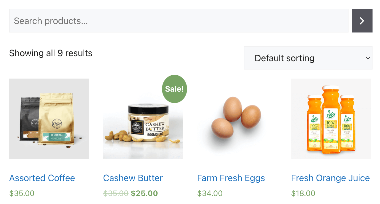Click the Cashew Butter jar image
The image size is (380, 204).
point(143,119)
